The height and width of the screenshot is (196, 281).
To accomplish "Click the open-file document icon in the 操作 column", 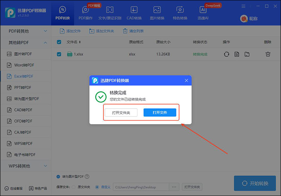I will [237, 54].
